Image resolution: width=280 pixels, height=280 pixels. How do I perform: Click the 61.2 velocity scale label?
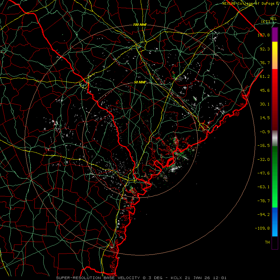tap(265, 77)
